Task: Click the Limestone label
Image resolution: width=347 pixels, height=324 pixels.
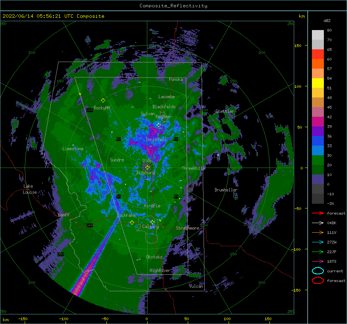Action: pyautogui.click(x=73, y=149)
